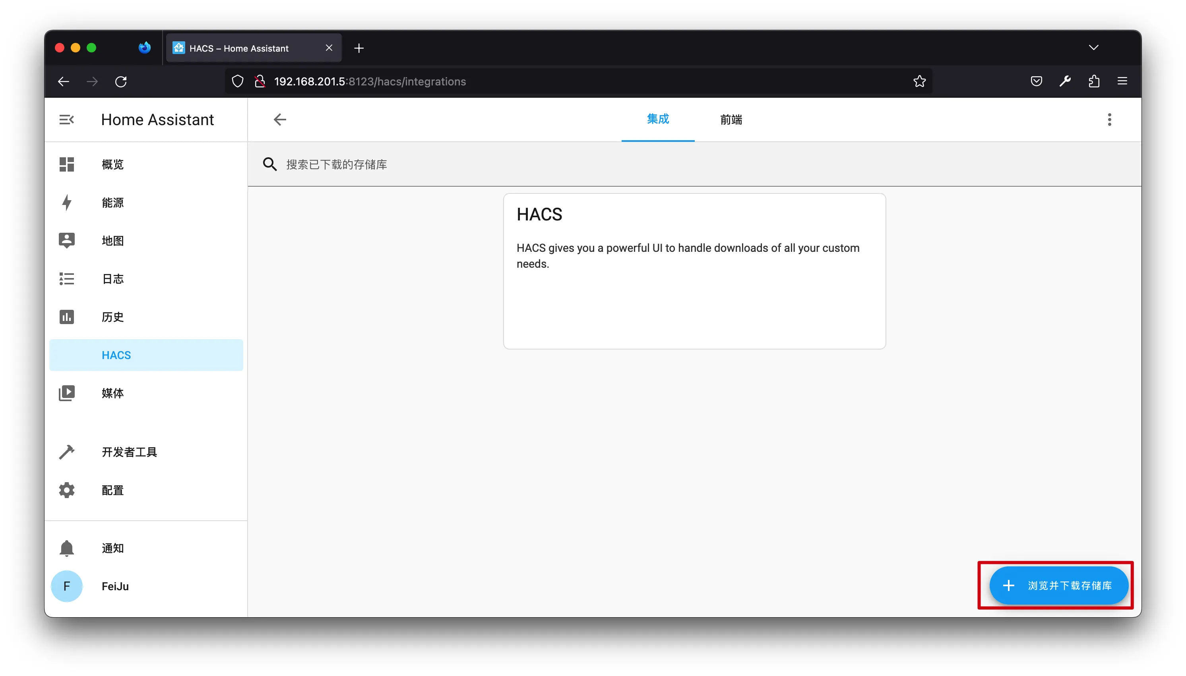This screenshot has width=1186, height=676.
Task: Open the HACS repository card
Action: pyautogui.click(x=694, y=271)
